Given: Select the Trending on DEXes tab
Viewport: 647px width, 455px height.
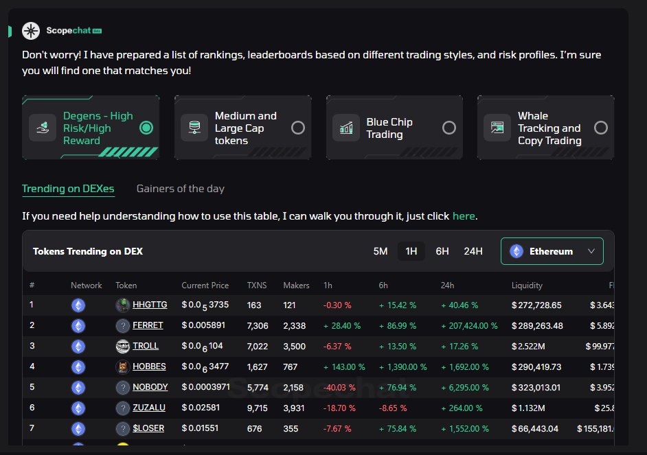Looking at the screenshot, I should pos(68,189).
